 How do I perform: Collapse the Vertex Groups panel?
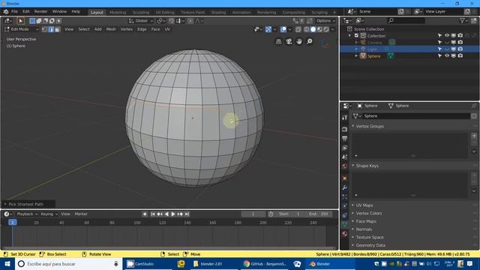click(370, 126)
